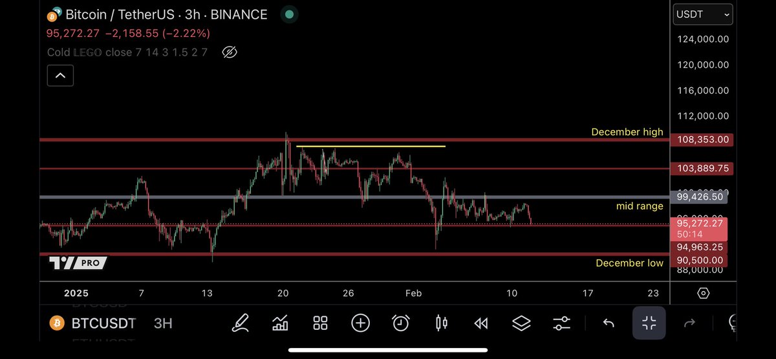776x359 pixels.
Task: Open the 3H interval selector
Action: point(163,323)
